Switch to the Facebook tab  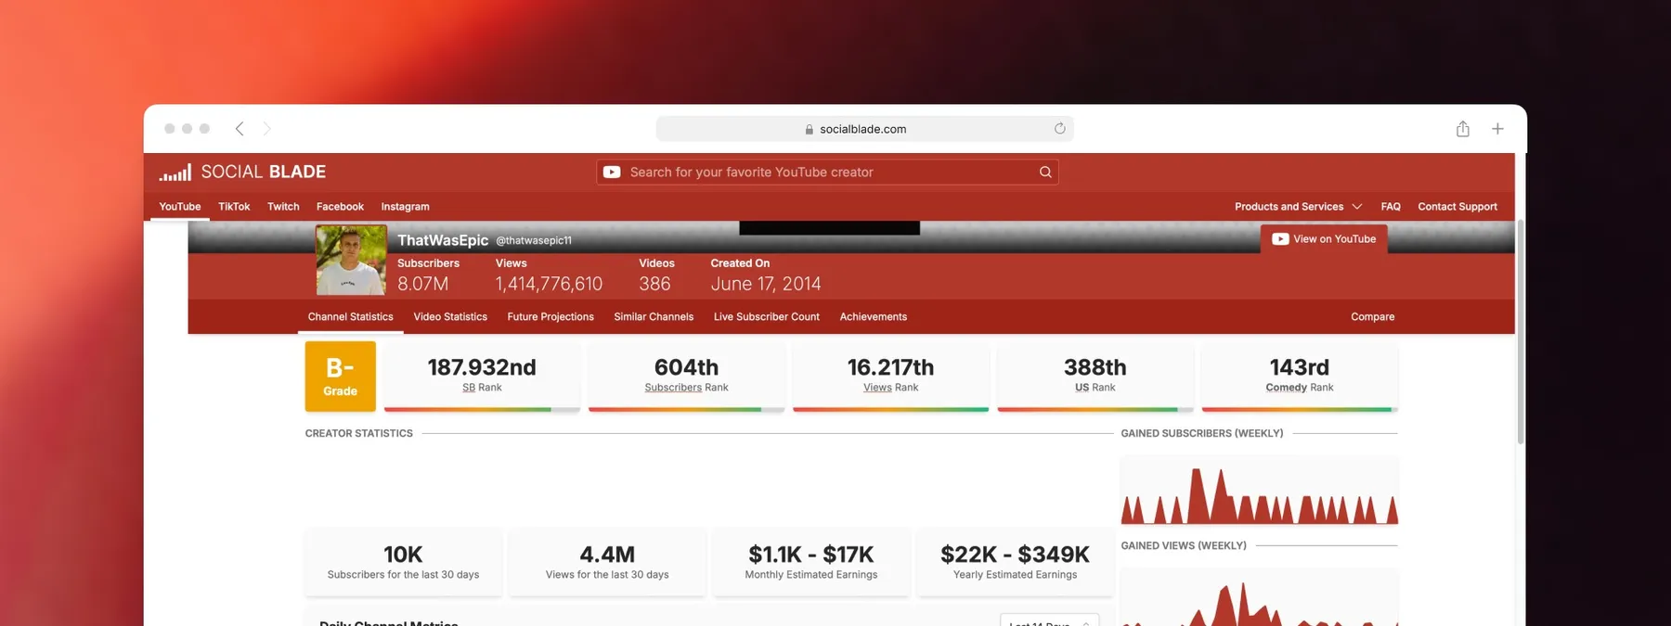point(340,207)
